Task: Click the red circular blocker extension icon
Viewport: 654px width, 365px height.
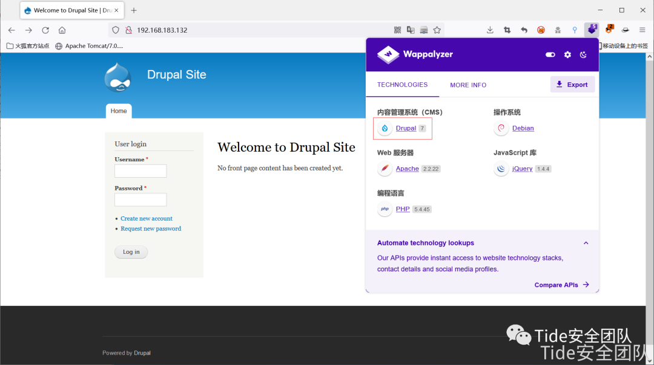Action: [541, 30]
